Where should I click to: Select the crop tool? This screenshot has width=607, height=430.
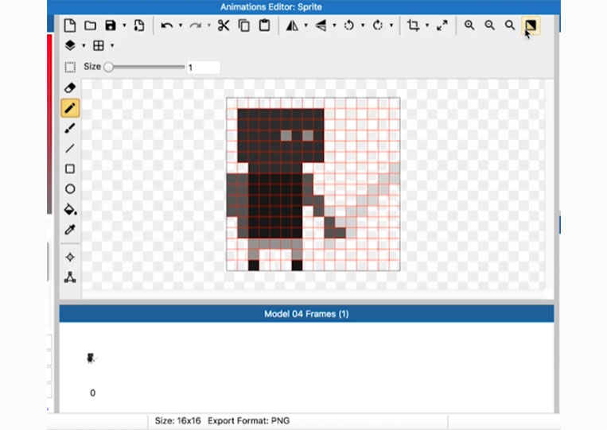pyautogui.click(x=414, y=25)
